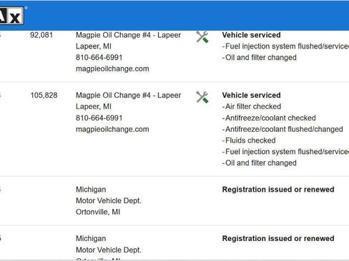The image size is (349, 261).
Task: Click first 'Registration issued or renewed' heading
Action: tap(278, 190)
